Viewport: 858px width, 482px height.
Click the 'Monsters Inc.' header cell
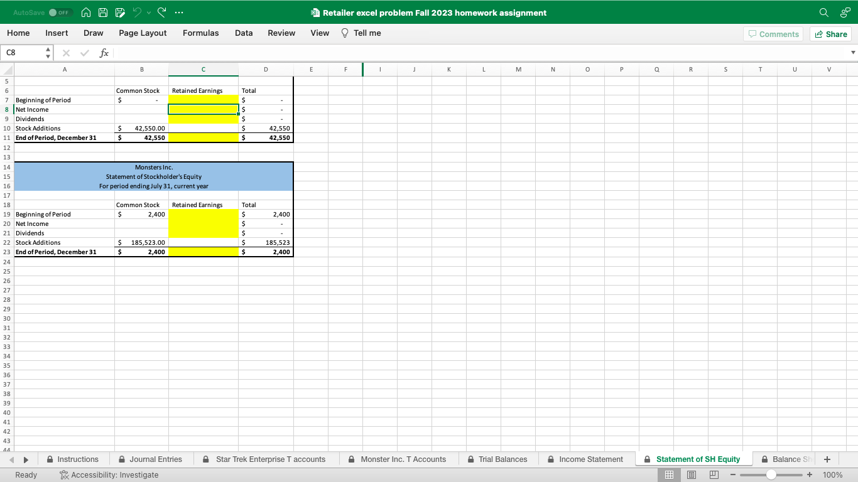tap(154, 167)
